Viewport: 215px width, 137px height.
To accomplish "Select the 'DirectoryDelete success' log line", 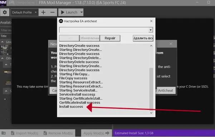I will pos(79,62).
